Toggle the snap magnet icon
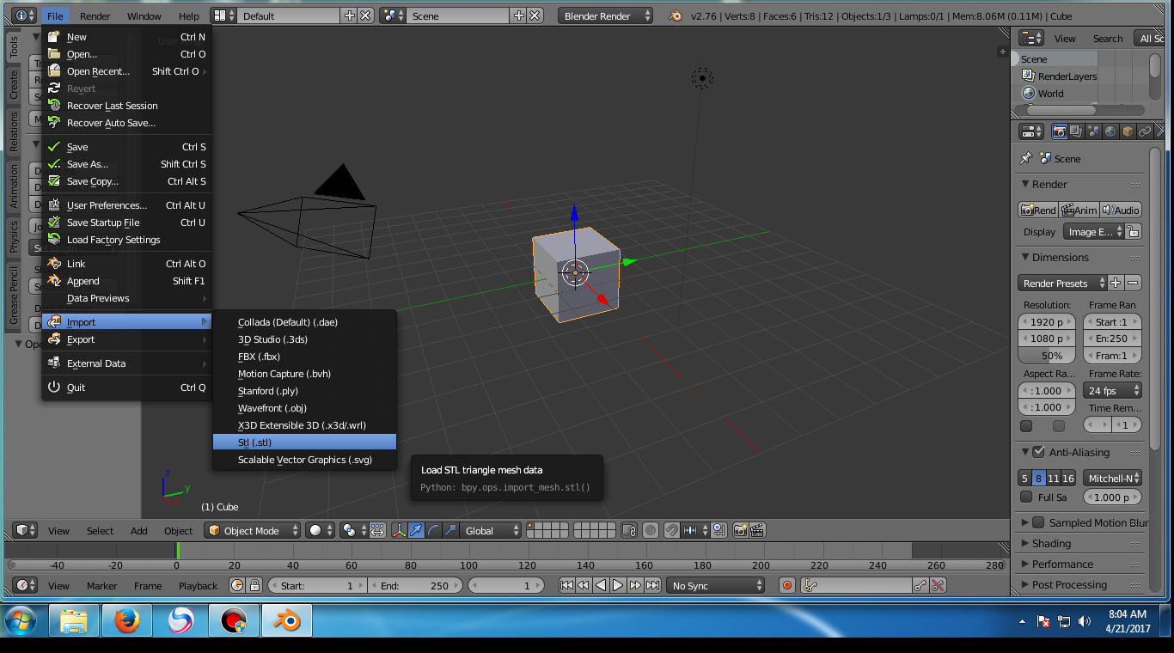This screenshot has width=1174, height=653. point(672,530)
